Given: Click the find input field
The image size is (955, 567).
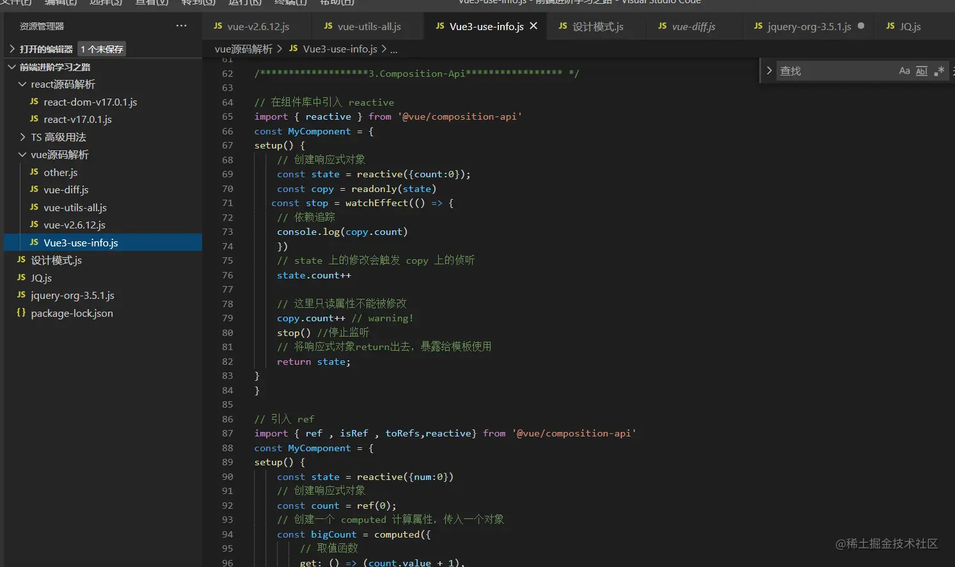Looking at the screenshot, I should point(835,71).
